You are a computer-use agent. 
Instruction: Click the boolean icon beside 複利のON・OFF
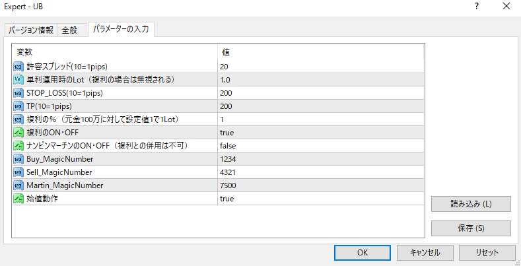coord(18,132)
